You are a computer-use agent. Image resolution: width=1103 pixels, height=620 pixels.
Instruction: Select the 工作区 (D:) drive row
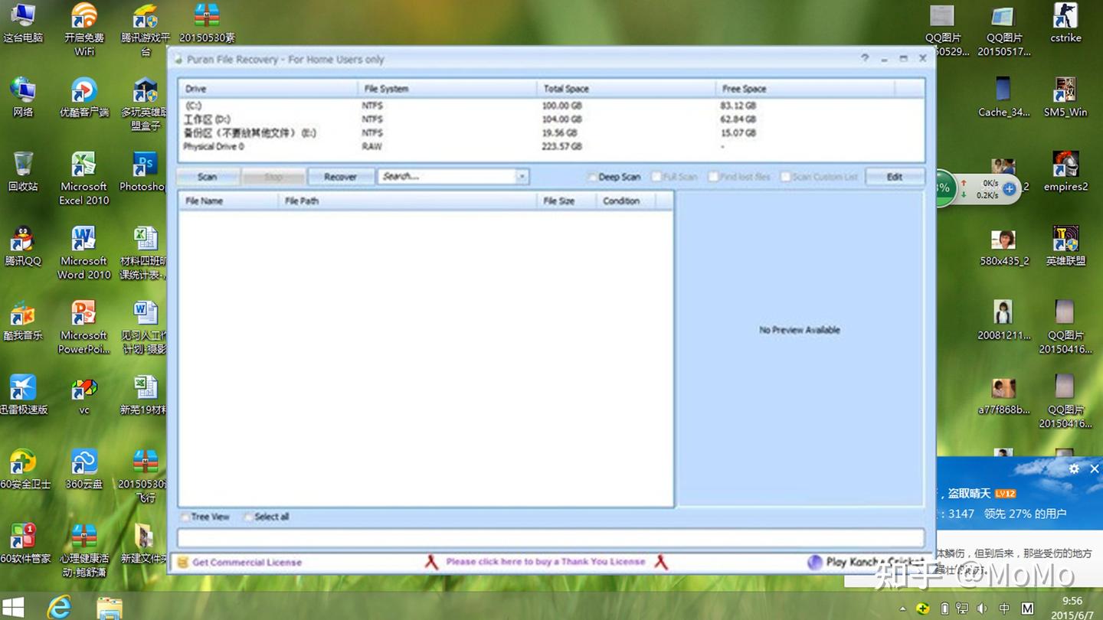coord(551,119)
